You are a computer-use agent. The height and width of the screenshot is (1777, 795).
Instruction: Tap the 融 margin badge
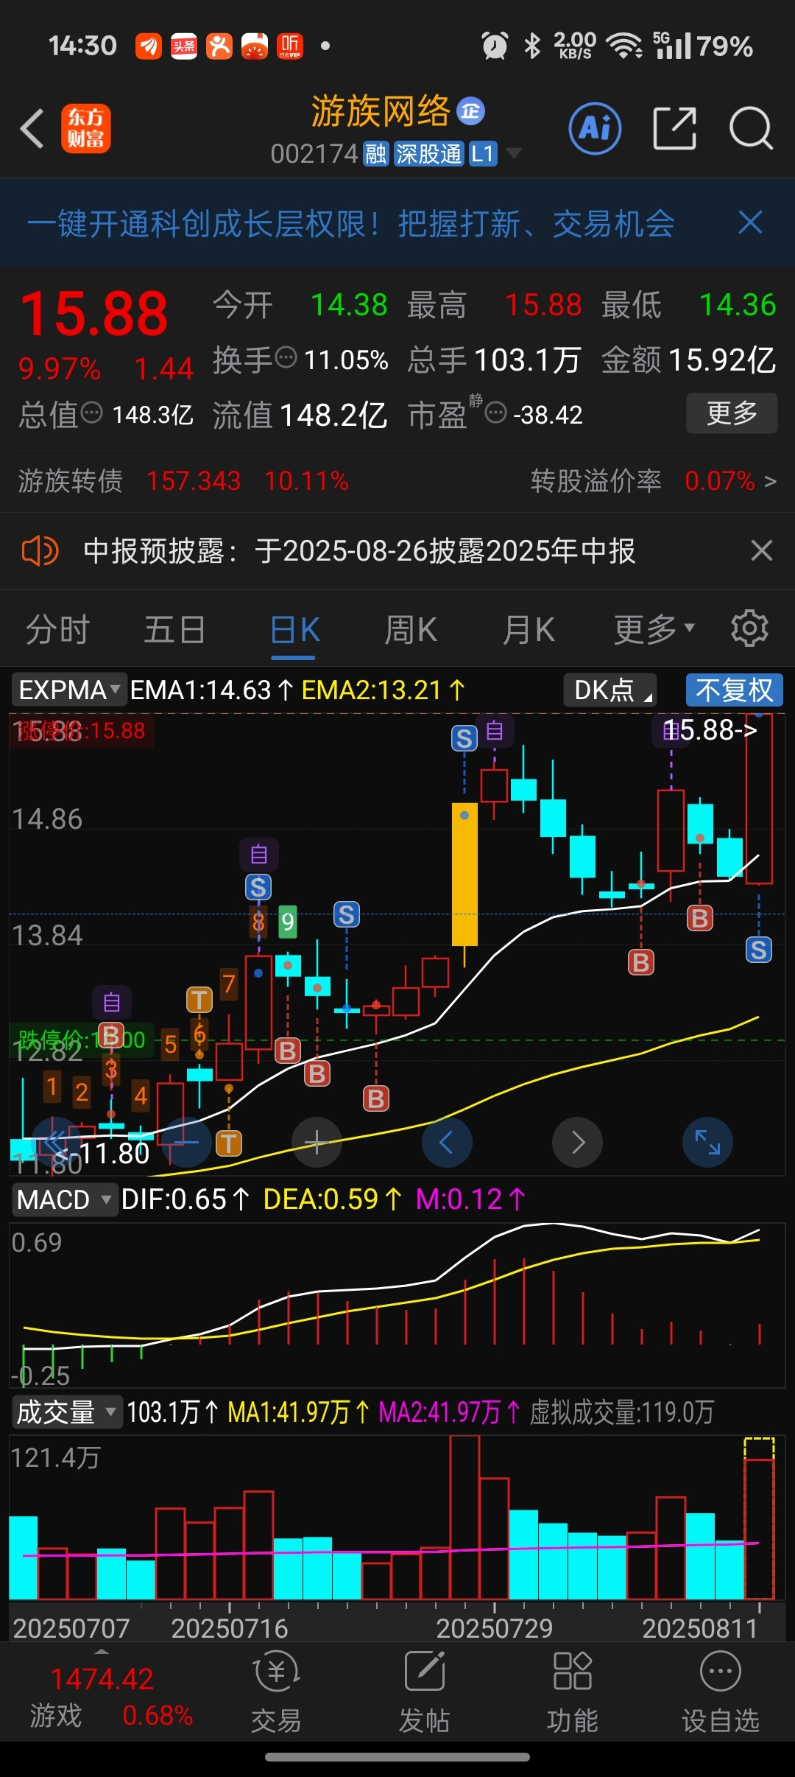point(376,154)
